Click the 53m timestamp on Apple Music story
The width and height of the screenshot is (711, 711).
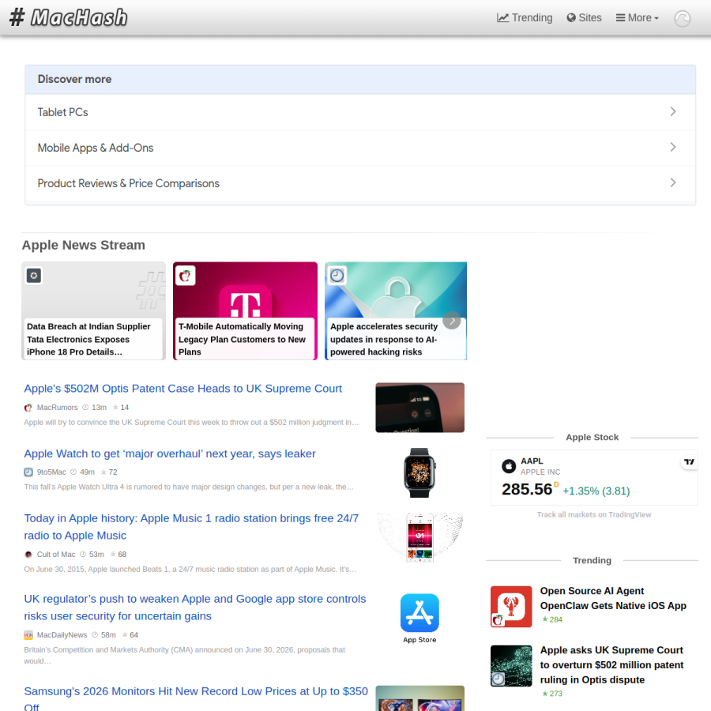(92, 555)
